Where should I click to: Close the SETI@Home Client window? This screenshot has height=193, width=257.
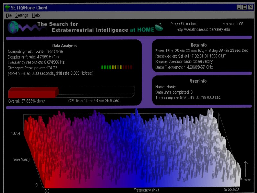[x=251, y=7]
